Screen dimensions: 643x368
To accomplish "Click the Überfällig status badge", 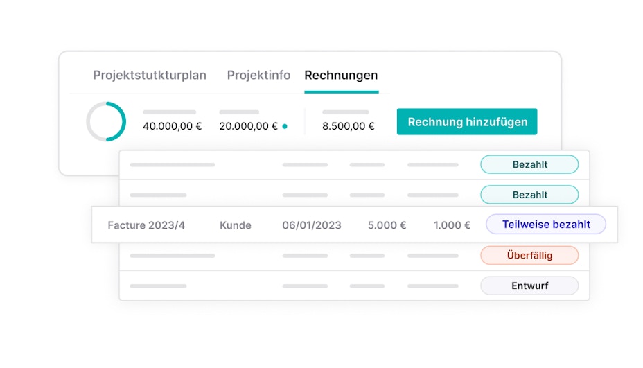I will tap(529, 255).
